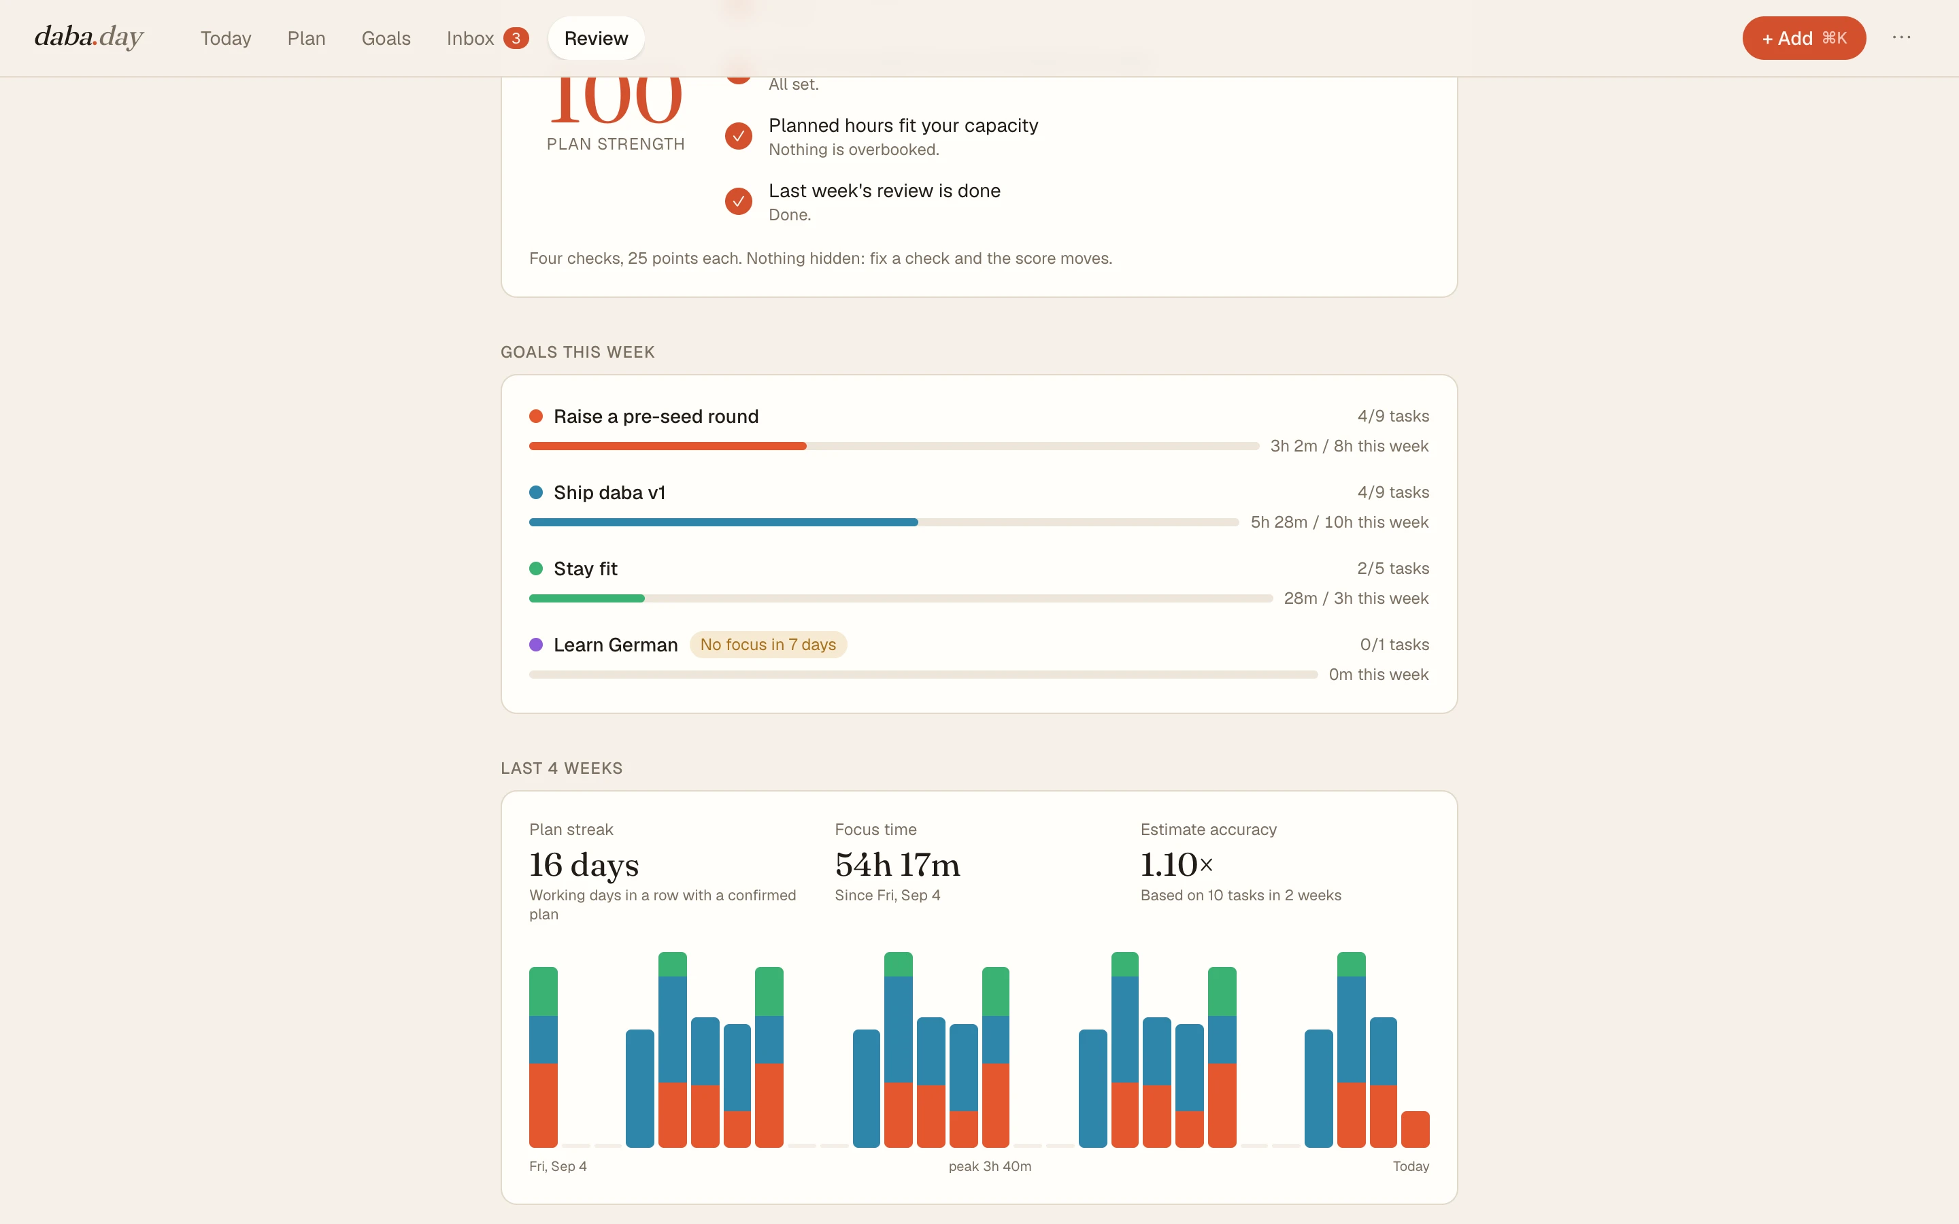
Task: Click the peak 3h 40m chart label
Action: [989, 1166]
